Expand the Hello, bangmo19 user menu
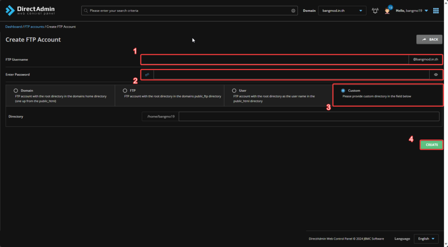The image size is (448, 247). point(412,10)
